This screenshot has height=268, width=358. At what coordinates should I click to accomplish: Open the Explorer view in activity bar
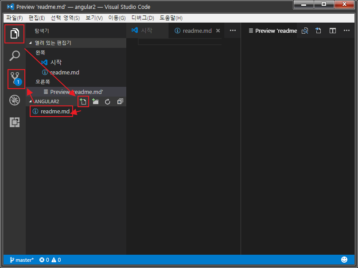15,34
